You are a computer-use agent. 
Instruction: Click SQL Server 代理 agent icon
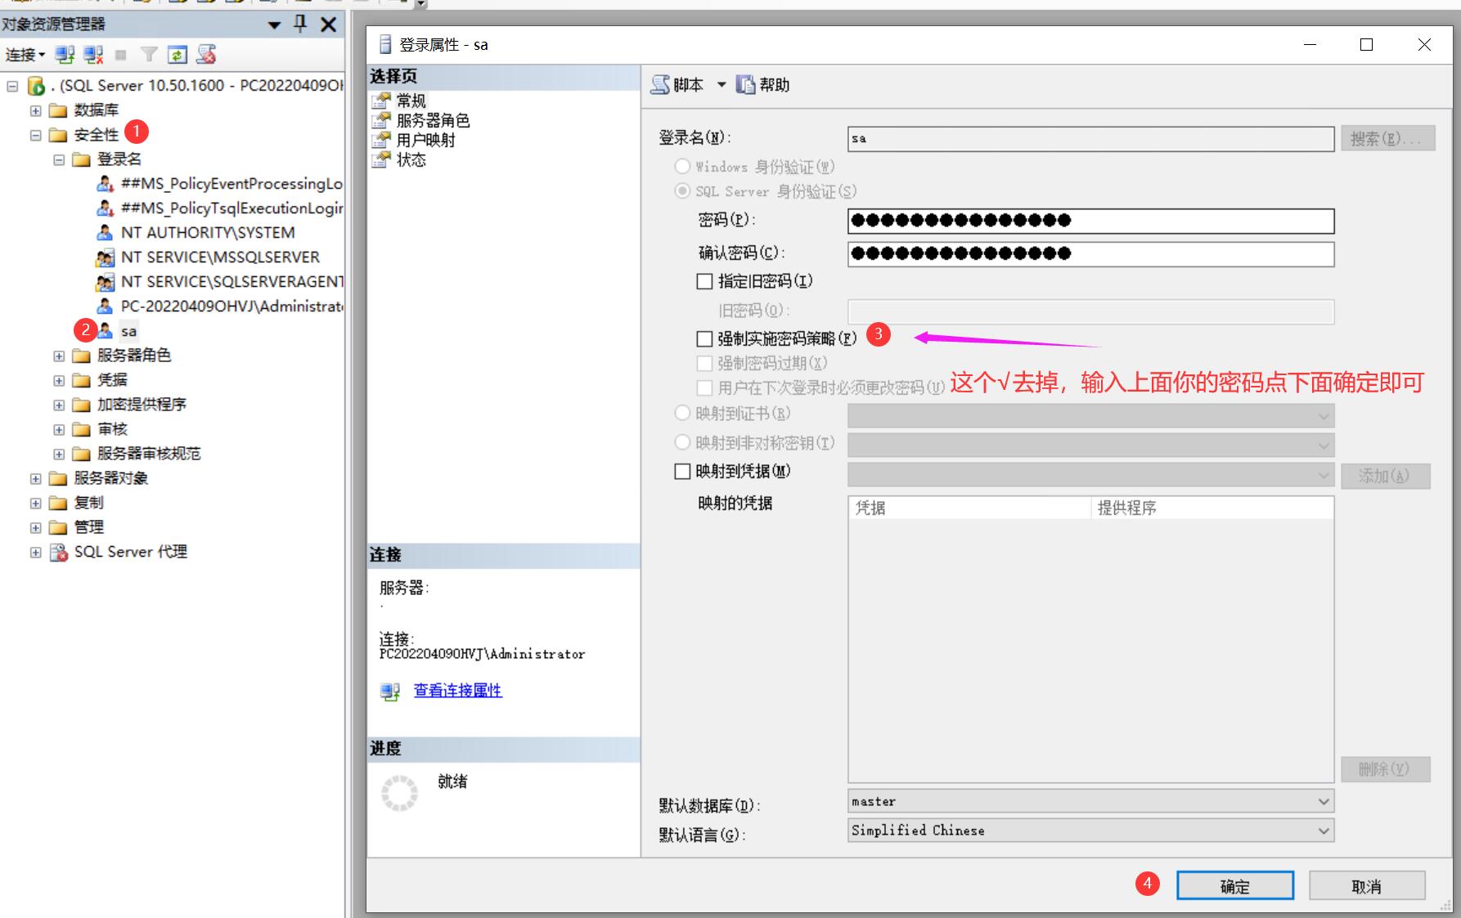pos(59,553)
